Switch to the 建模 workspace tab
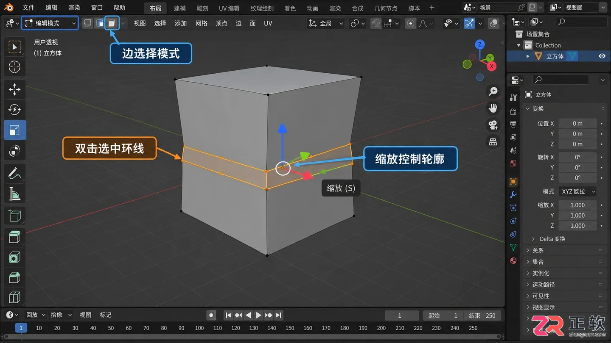This screenshot has height=343, width=611. click(180, 8)
